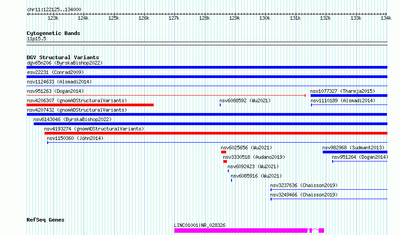Open nsv1110189 (Alsmadi2014) variant

(x=343, y=100)
